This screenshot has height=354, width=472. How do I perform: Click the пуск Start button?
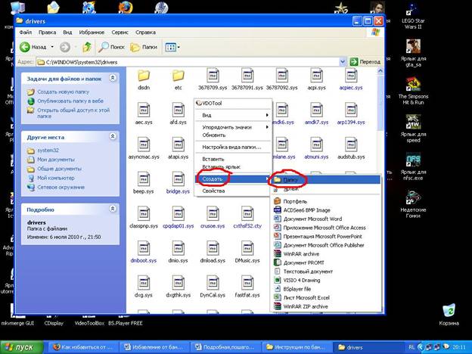click(22, 347)
